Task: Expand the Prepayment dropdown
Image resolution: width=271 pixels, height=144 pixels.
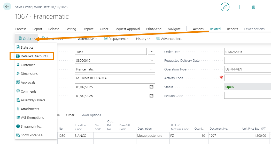Action: 117,39
